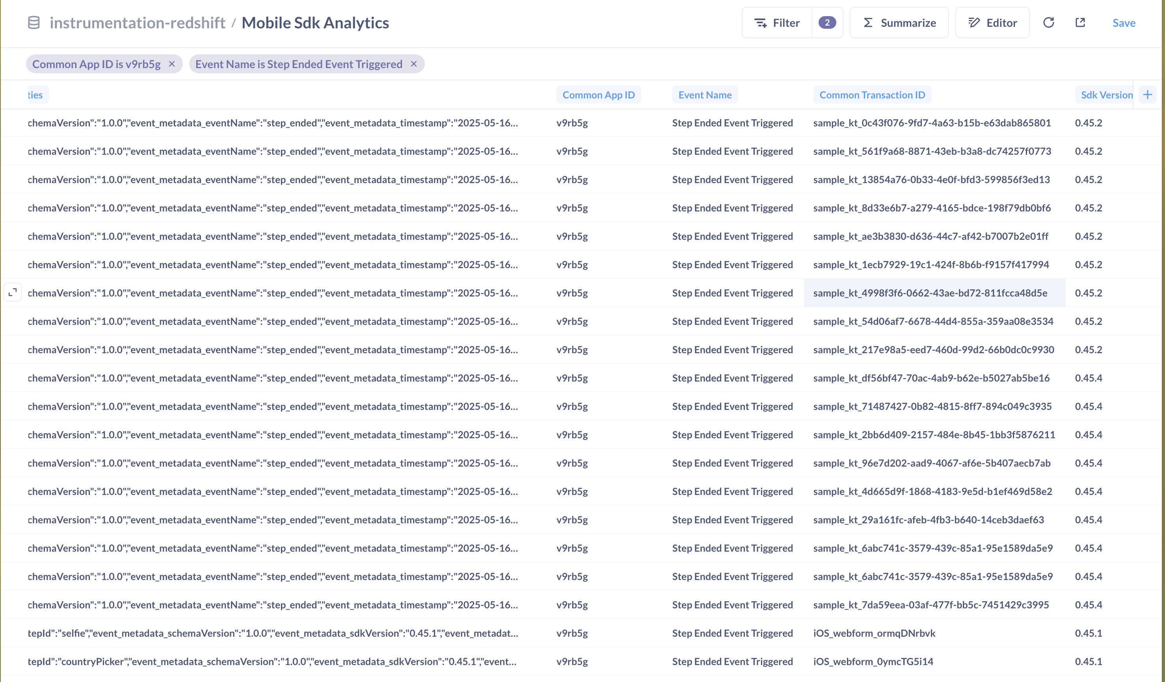This screenshot has width=1165, height=682.
Task: Click the truncated ties column header
Action: 34,95
